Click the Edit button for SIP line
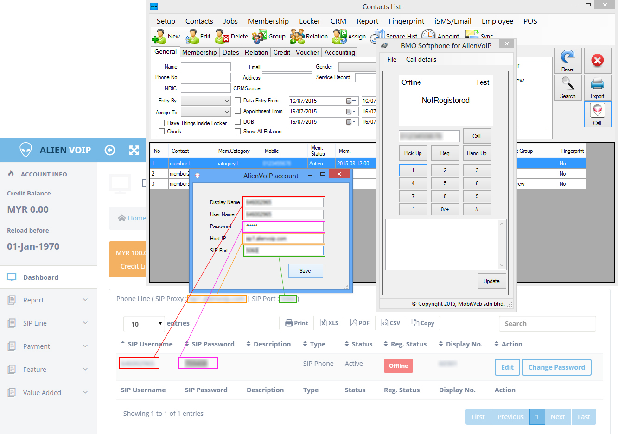618x434 pixels. tap(507, 367)
